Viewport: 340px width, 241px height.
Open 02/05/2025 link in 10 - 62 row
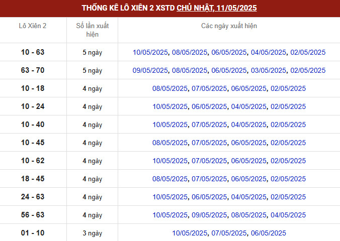pyautogui.click(x=288, y=161)
